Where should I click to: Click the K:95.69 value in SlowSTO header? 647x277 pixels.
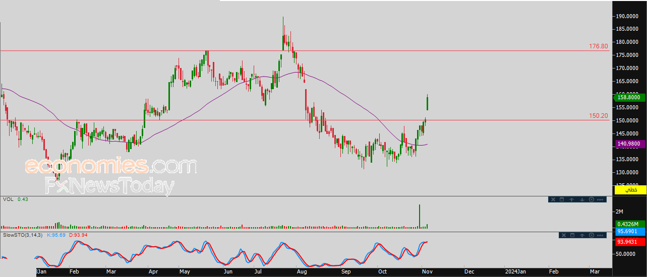(x=56, y=235)
